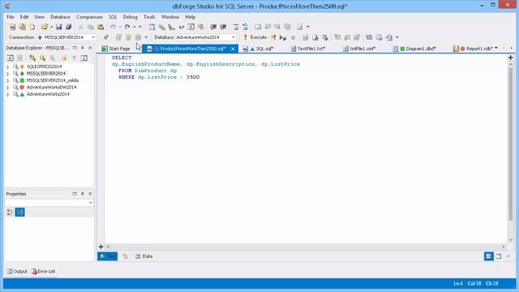Screen dimensions: 519x292
Task: Expand the SQLEXPRESS2014 tree node
Action: (x=7, y=67)
